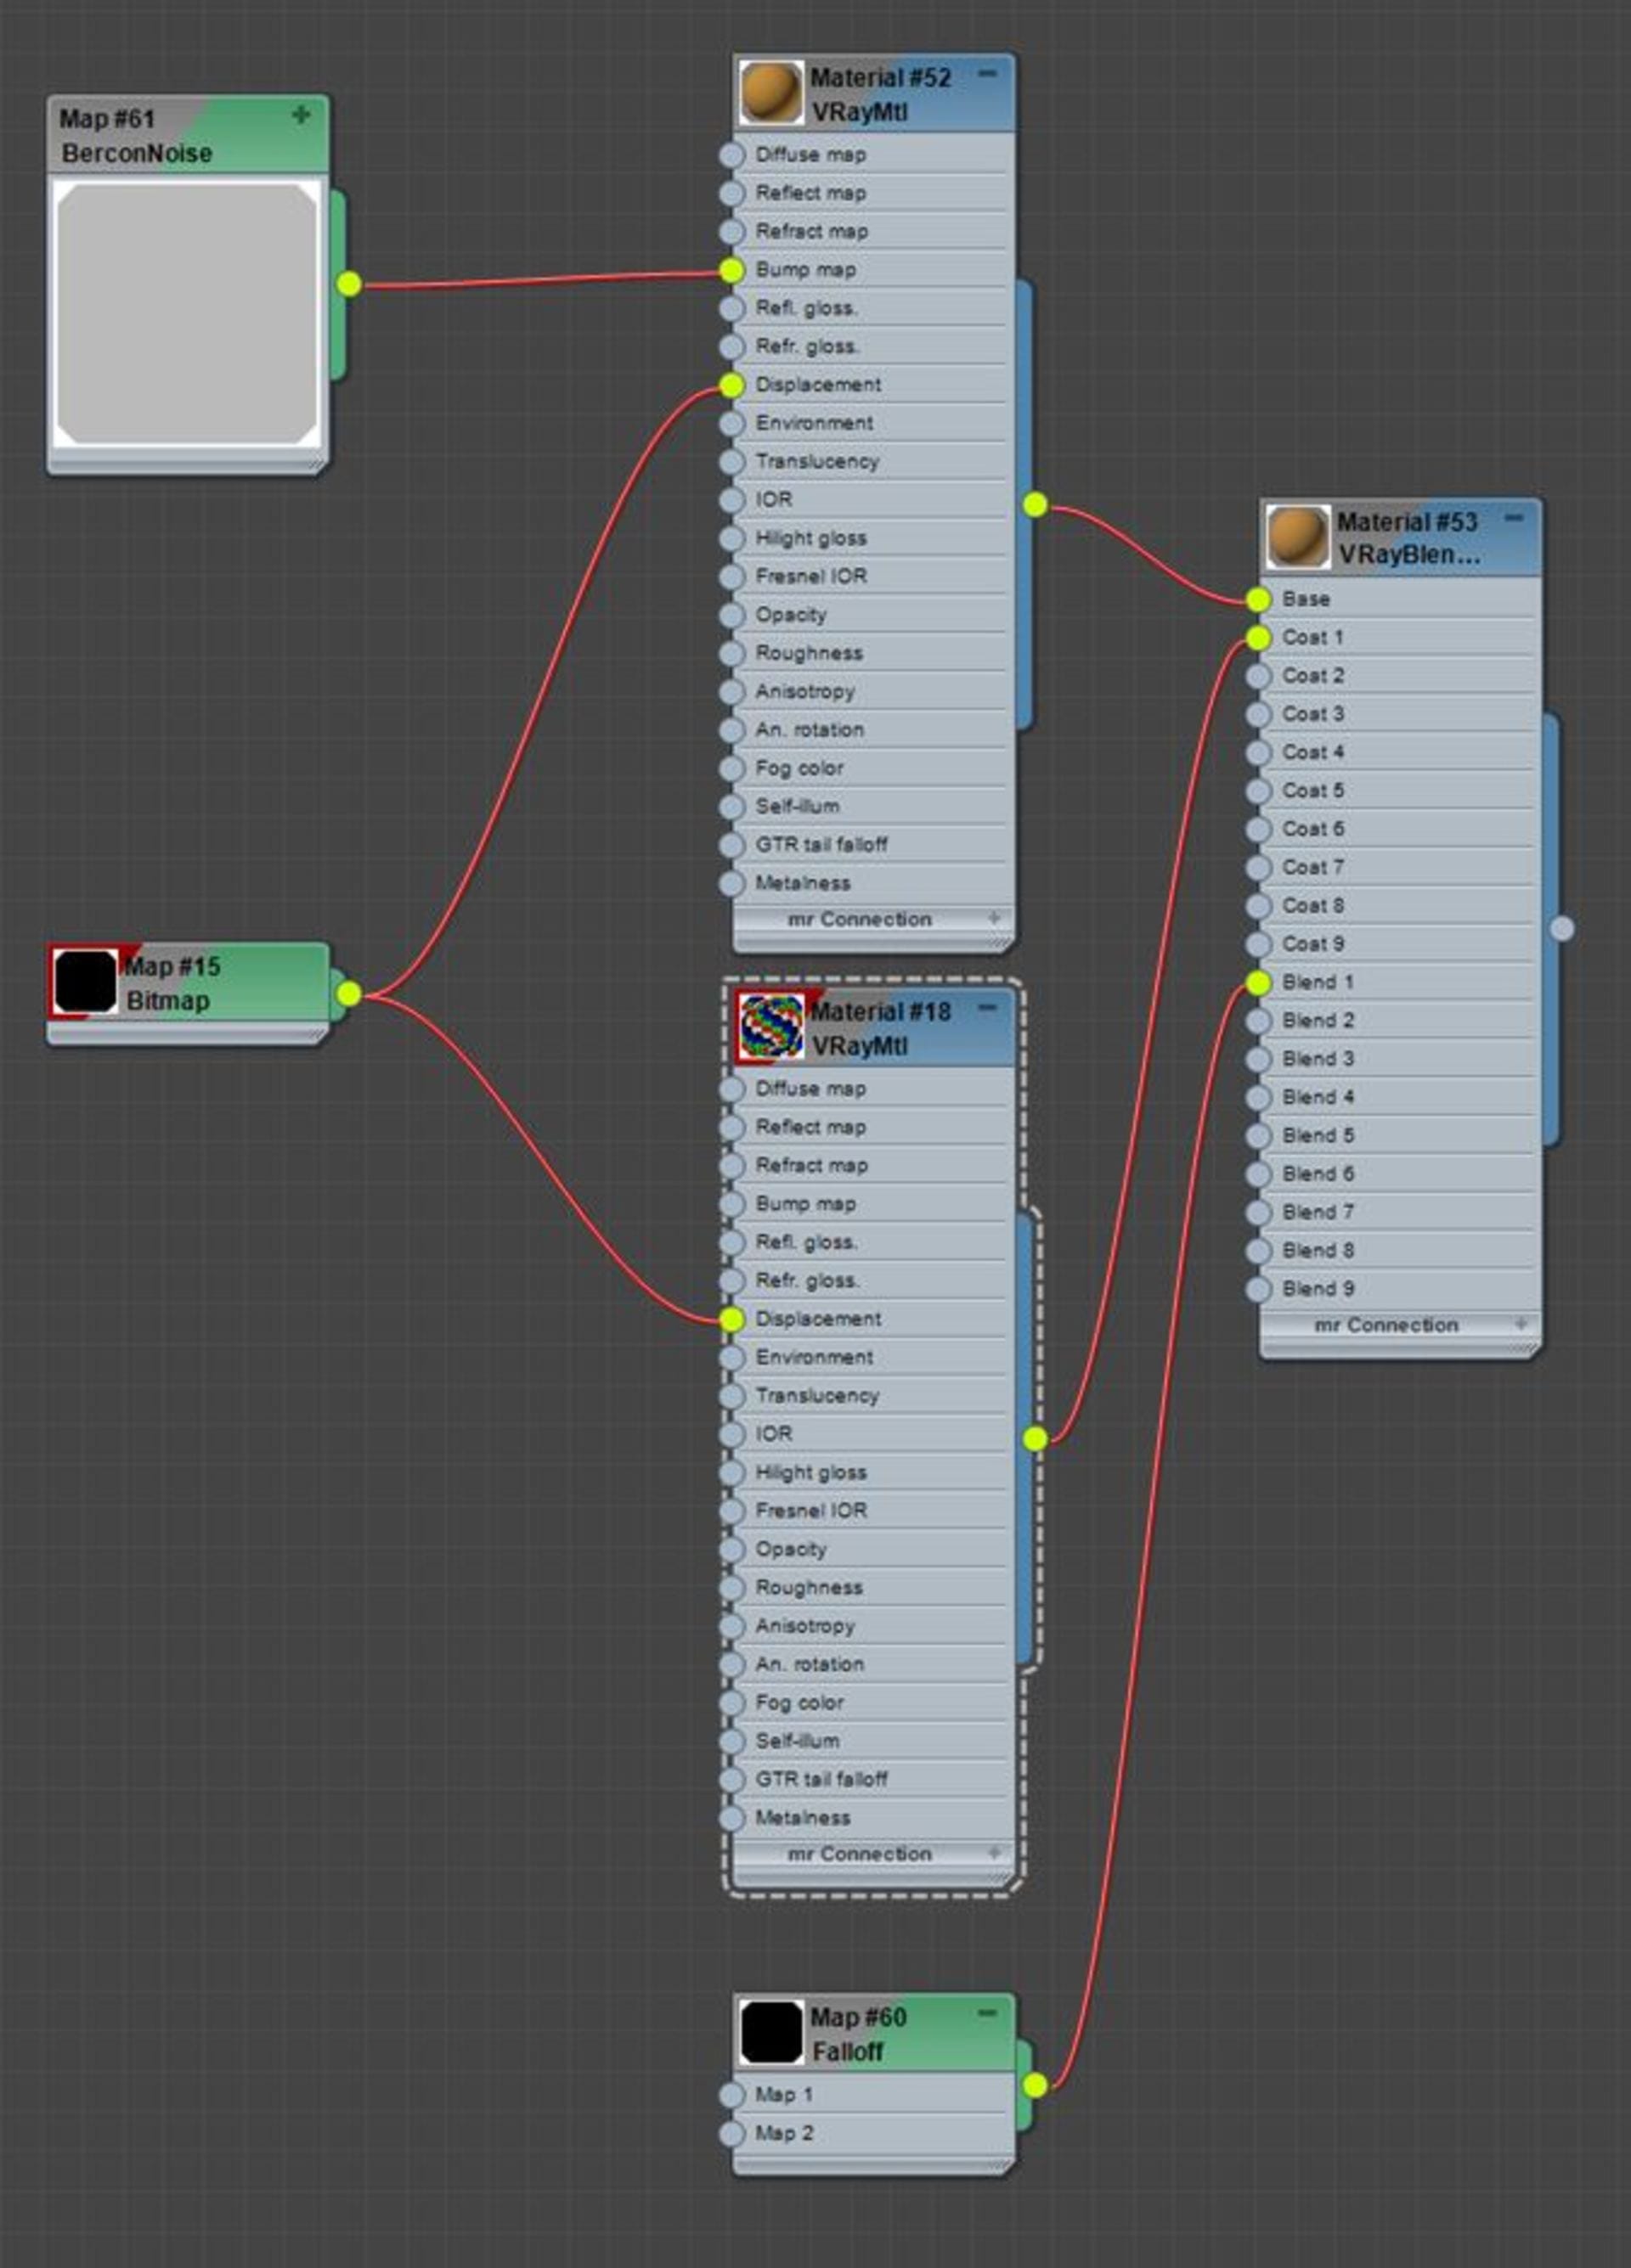Collapse Material #18 node with minus
Screen dimensions: 1631x2268
coord(988,1008)
